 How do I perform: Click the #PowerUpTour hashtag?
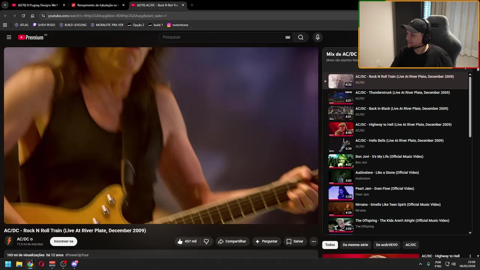tap(77, 255)
